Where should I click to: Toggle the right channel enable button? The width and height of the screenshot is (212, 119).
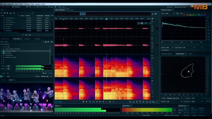(157, 45)
